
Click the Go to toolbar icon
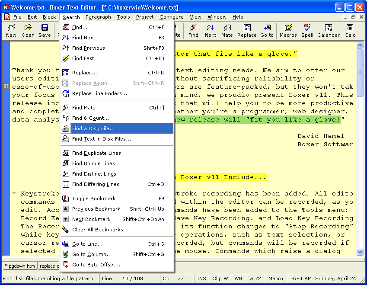click(267, 31)
